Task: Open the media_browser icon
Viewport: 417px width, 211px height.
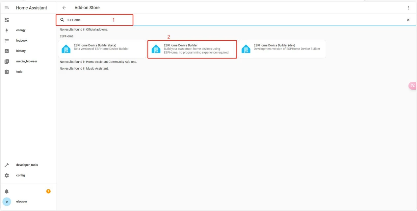Action: pyautogui.click(x=7, y=61)
